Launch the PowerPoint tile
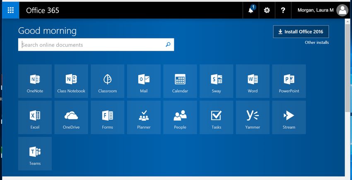 289,81
